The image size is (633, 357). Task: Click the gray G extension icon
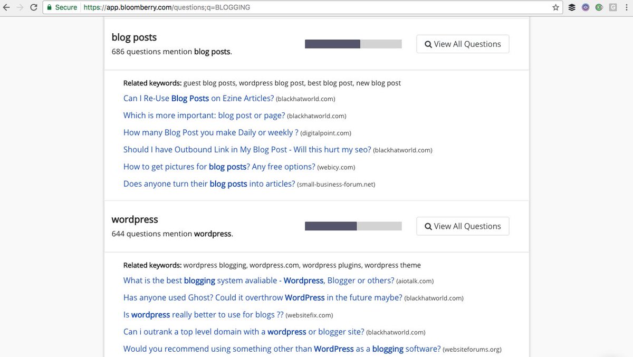[x=613, y=7]
